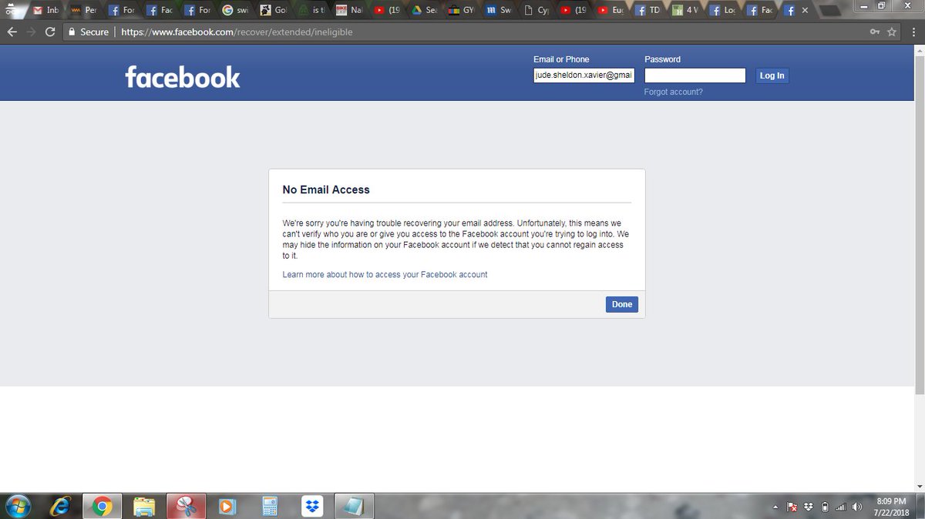Image resolution: width=925 pixels, height=519 pixels.
Task: Reload the page with refresh icon
Action: (50, 32)
